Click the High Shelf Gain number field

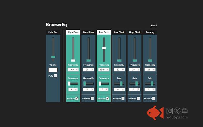click(x=134, y=90)
